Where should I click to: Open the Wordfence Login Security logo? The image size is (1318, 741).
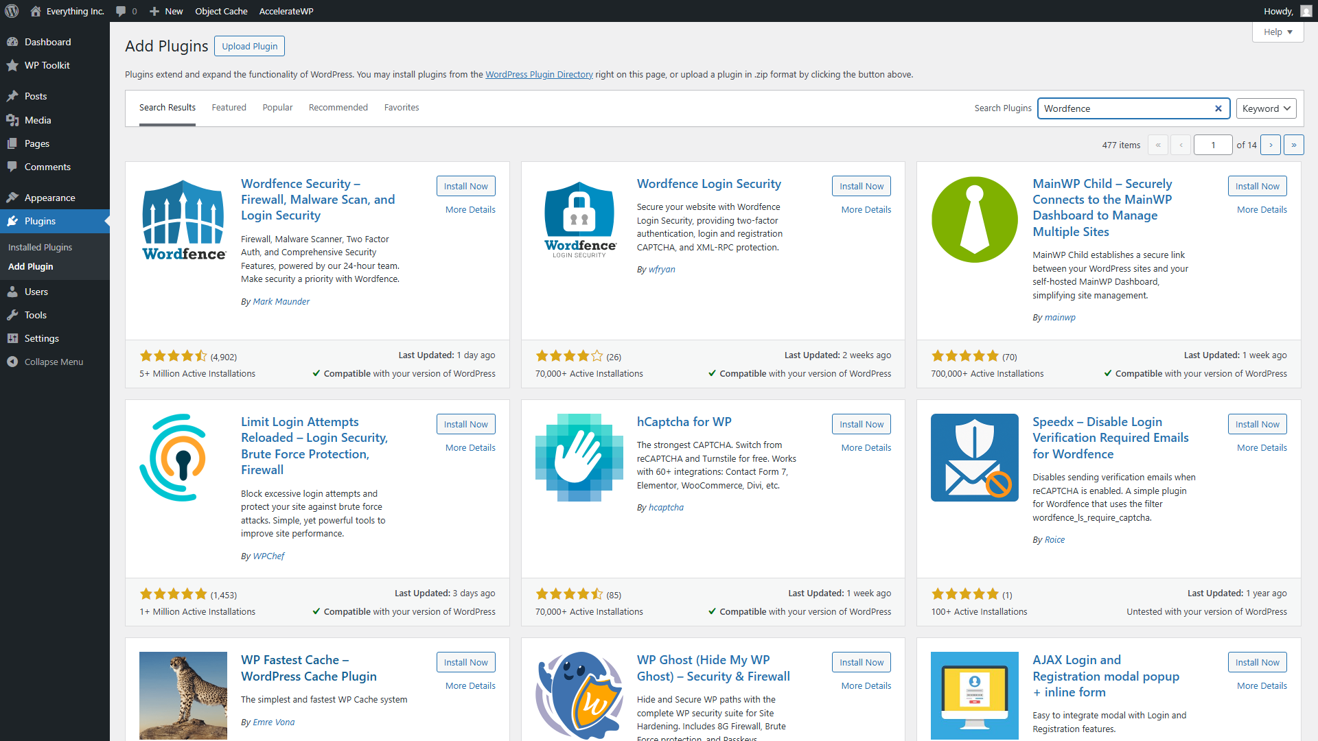point(579,220)
